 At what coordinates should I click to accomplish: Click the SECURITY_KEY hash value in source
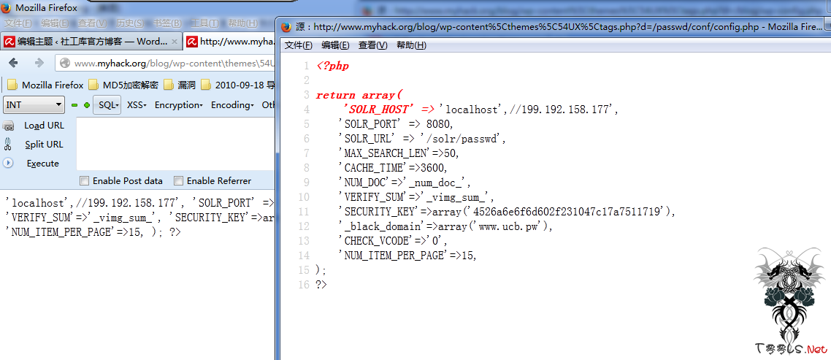tap(569, 212)
